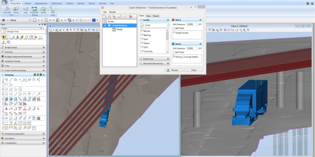Expand the Animation task group
This screenshot has width=315, height=157.
(x=23, y=139)
